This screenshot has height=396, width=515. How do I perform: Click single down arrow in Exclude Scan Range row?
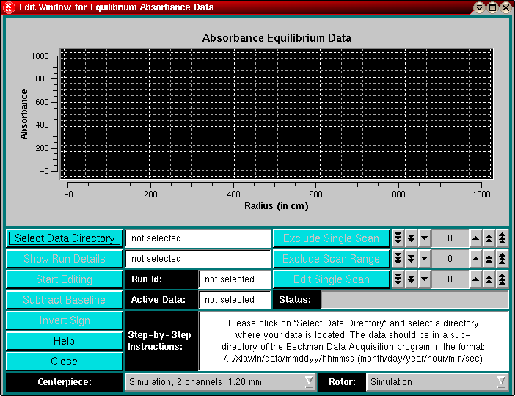click(x=424, y=259)
